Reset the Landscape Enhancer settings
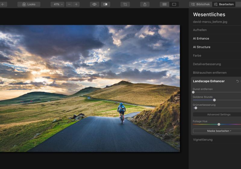 (x=237, y=81)
